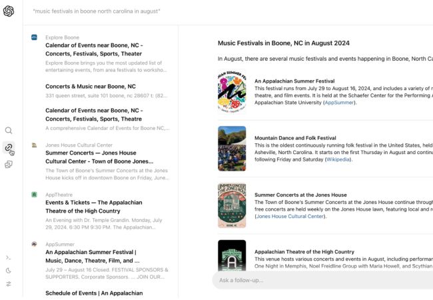Click An Appalachian Summer Festival thumbnail image
The width and height of the screenshot is (433, 300).
232,91
